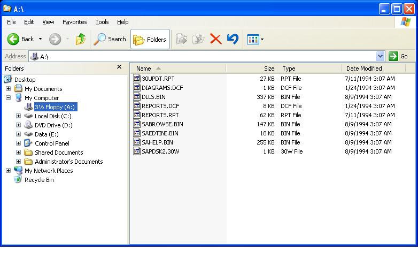Click the Data (E:) drive icon

[x=28, y=134]
